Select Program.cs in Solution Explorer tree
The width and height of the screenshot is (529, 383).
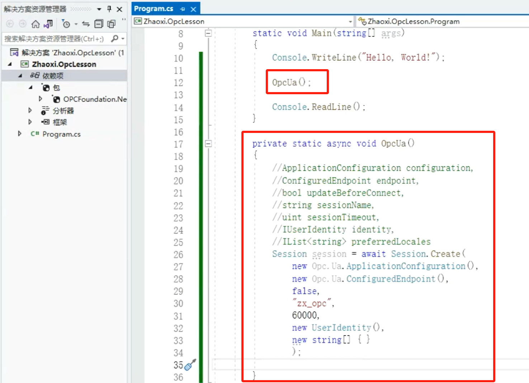click(x=61, y=134)
